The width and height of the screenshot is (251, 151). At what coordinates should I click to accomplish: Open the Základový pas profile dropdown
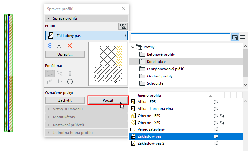point(86,36)
